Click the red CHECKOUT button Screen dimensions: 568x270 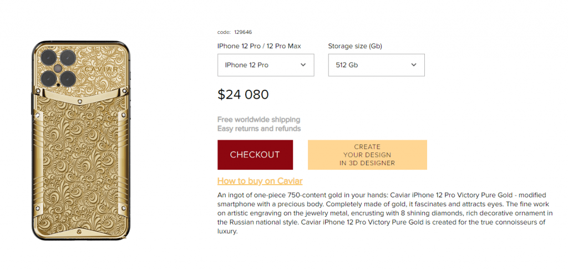[255, 155]
